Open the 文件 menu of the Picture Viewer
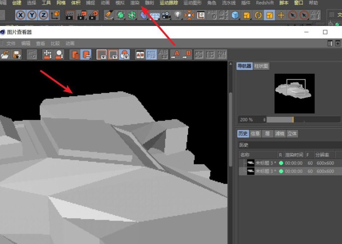 point(11,43)
